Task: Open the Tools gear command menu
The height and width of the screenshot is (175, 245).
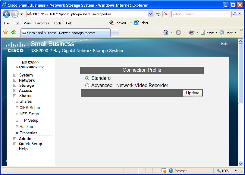Action: [228, 32]
